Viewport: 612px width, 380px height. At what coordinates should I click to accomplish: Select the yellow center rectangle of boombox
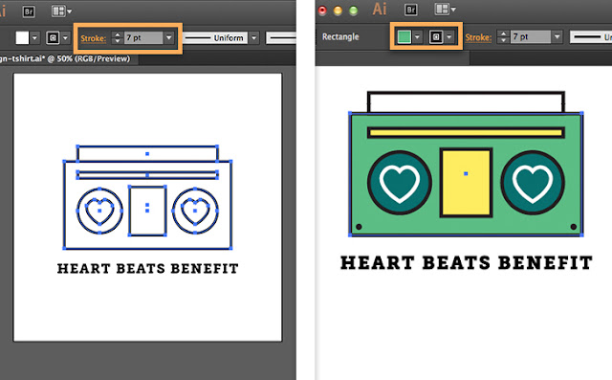tap(466, 183)
